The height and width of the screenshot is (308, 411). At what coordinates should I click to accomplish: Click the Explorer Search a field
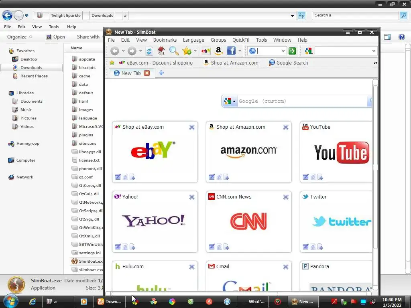(356, 16)
